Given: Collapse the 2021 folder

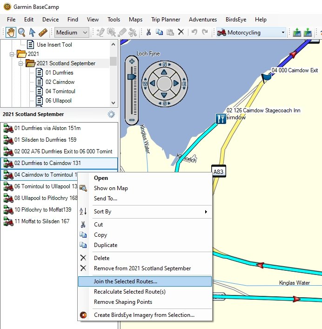Looking at the screenshot, I should 12,54.
